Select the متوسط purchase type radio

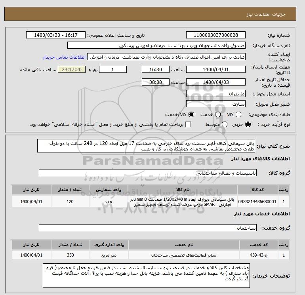(x=225, y=124)
